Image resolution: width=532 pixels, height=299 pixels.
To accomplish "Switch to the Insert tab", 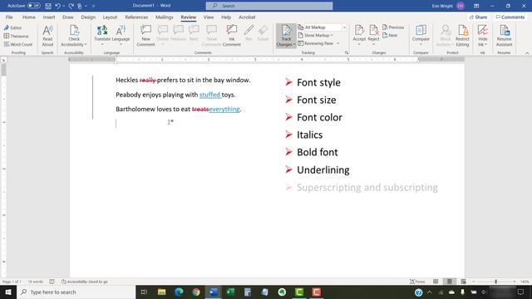I will point(49,17).
